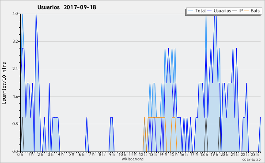Click the '7 h' x-axis label
The width and height of the screenshot is (265, 163).
(x=92, y=154)
